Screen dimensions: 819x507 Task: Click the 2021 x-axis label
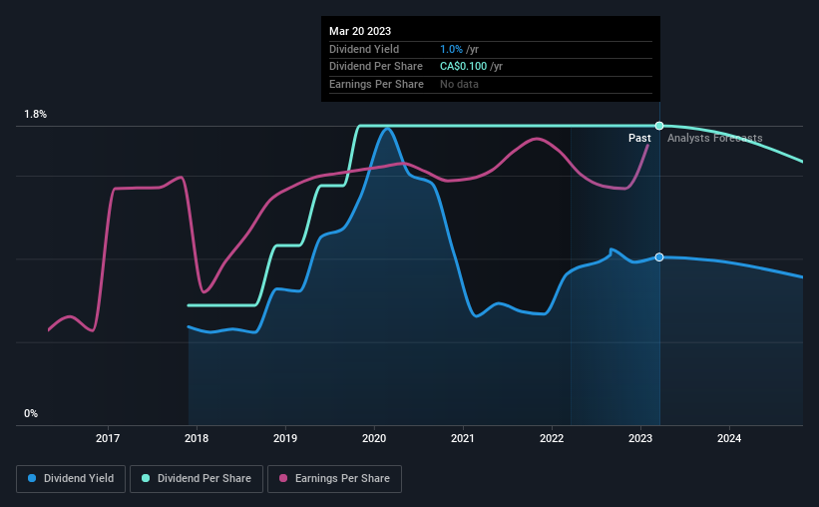click(x=463, y=438)
